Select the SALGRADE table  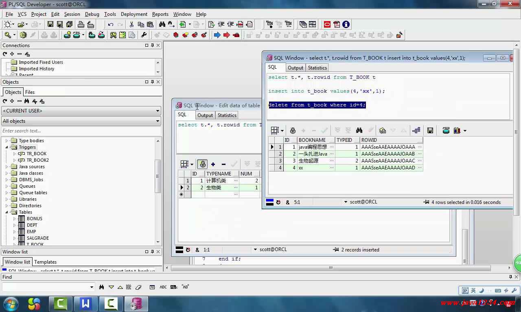(x=37, y=238)
